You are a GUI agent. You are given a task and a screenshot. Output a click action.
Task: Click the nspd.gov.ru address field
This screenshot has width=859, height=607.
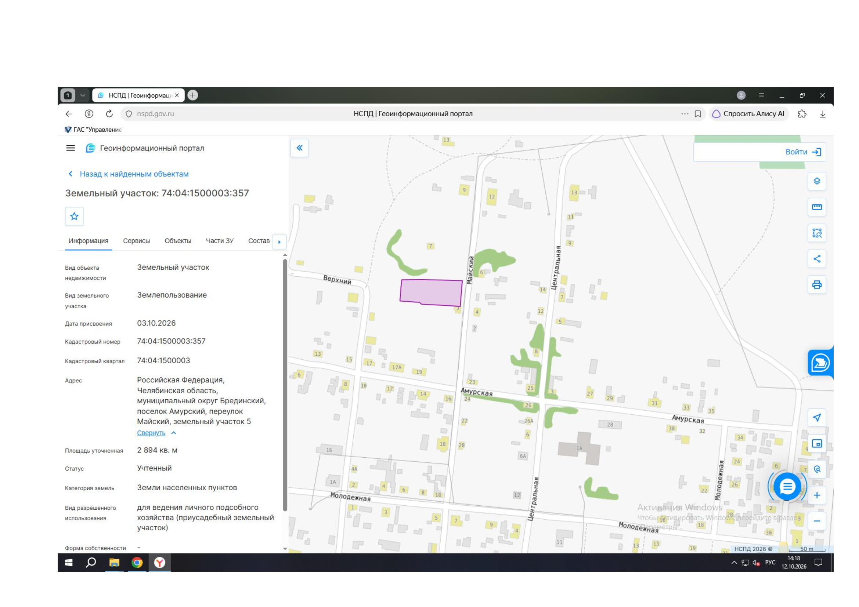click(155, 114)
